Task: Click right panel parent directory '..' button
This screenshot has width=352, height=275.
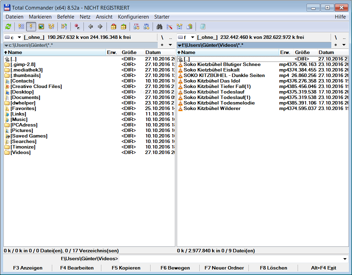Action: coord(344,37)
